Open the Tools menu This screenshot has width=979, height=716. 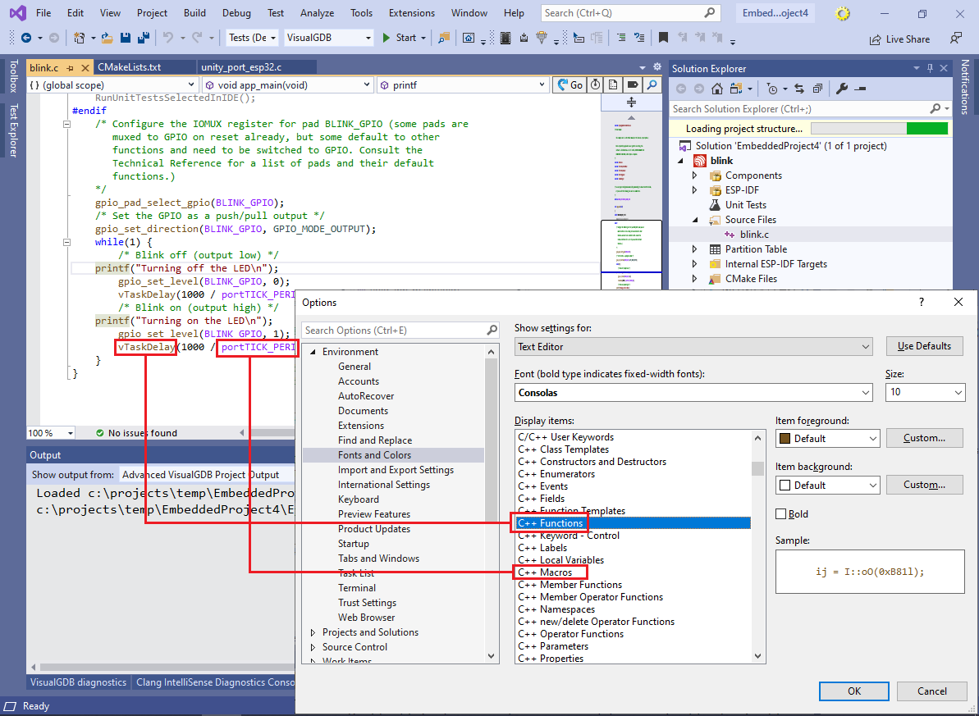pos(361,12)
